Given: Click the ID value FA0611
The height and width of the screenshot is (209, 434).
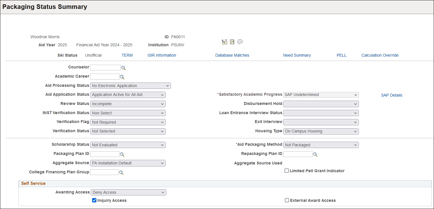Looking at the screenshot, I should click(x=178, y=37).
